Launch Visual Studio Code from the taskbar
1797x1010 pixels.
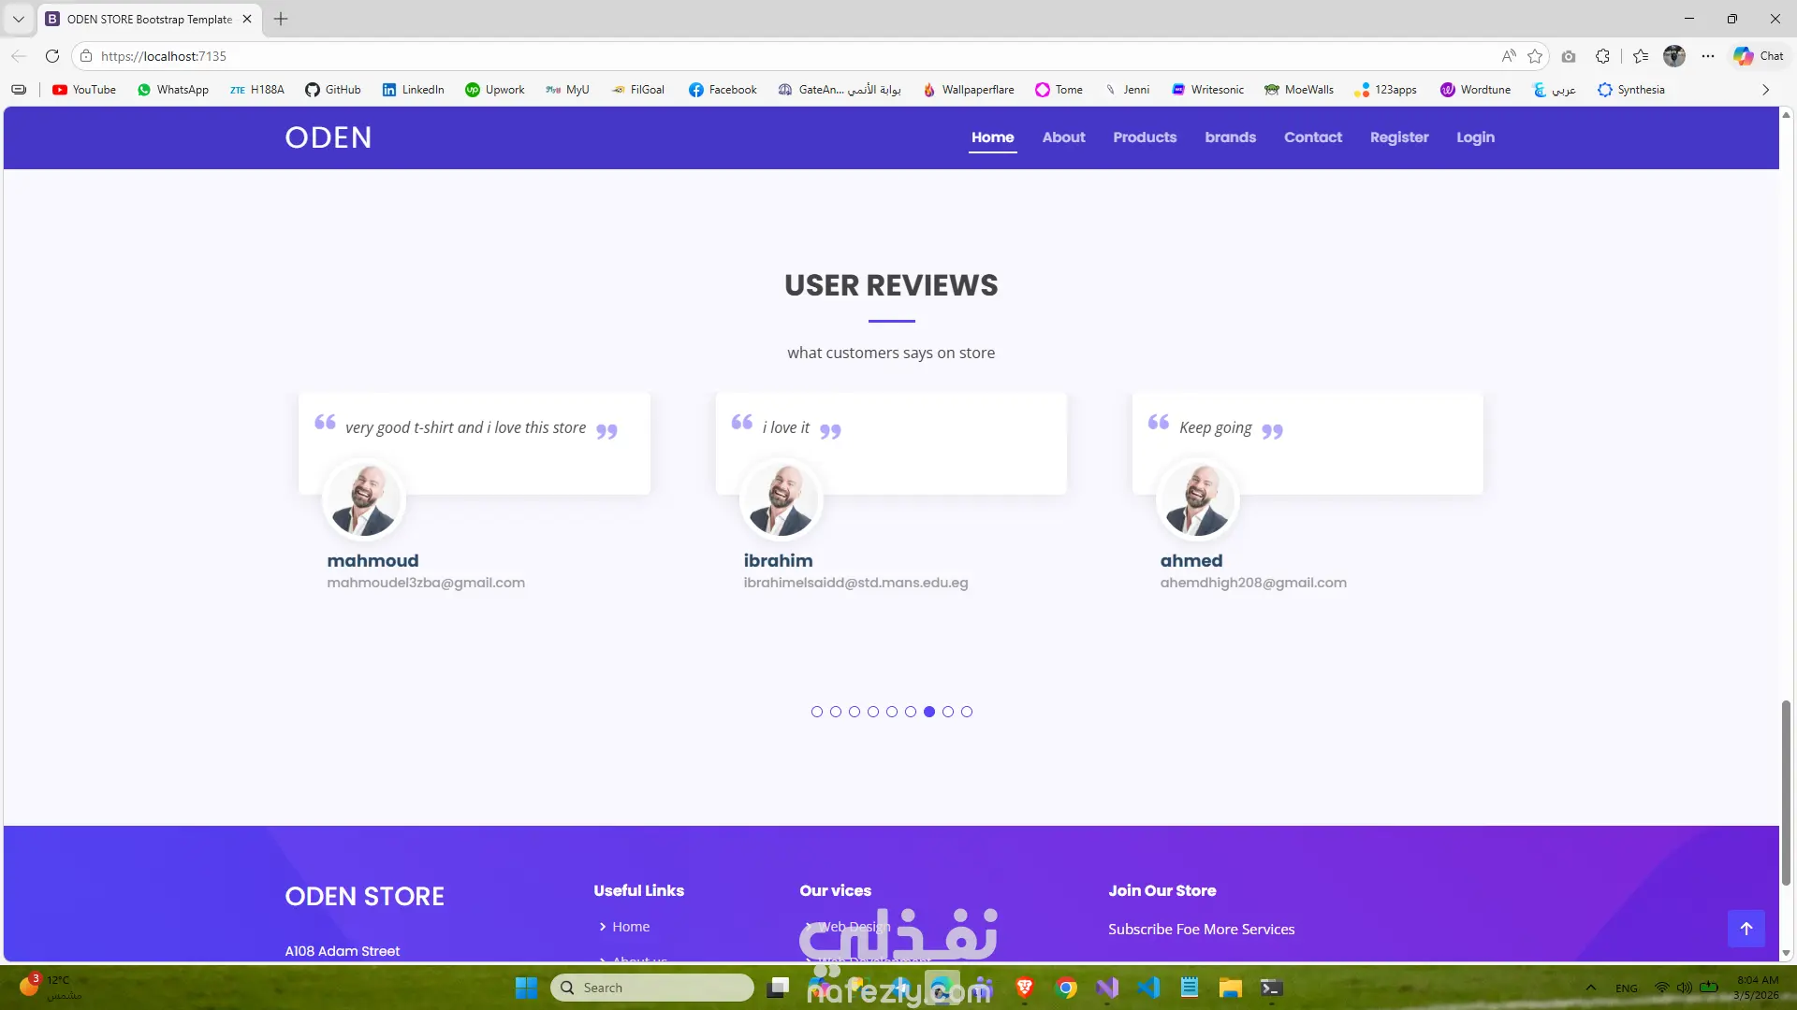pyautogui.click(x=1148, y=988)
